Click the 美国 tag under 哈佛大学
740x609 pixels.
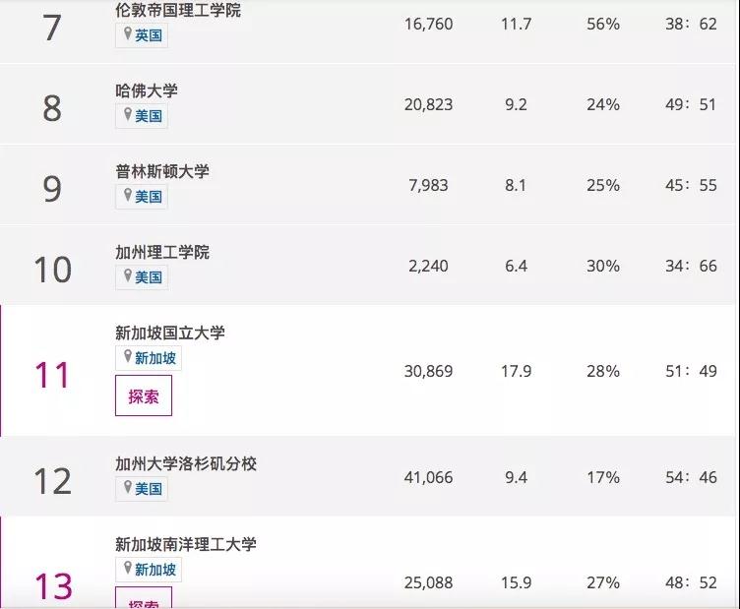(149, 116)
